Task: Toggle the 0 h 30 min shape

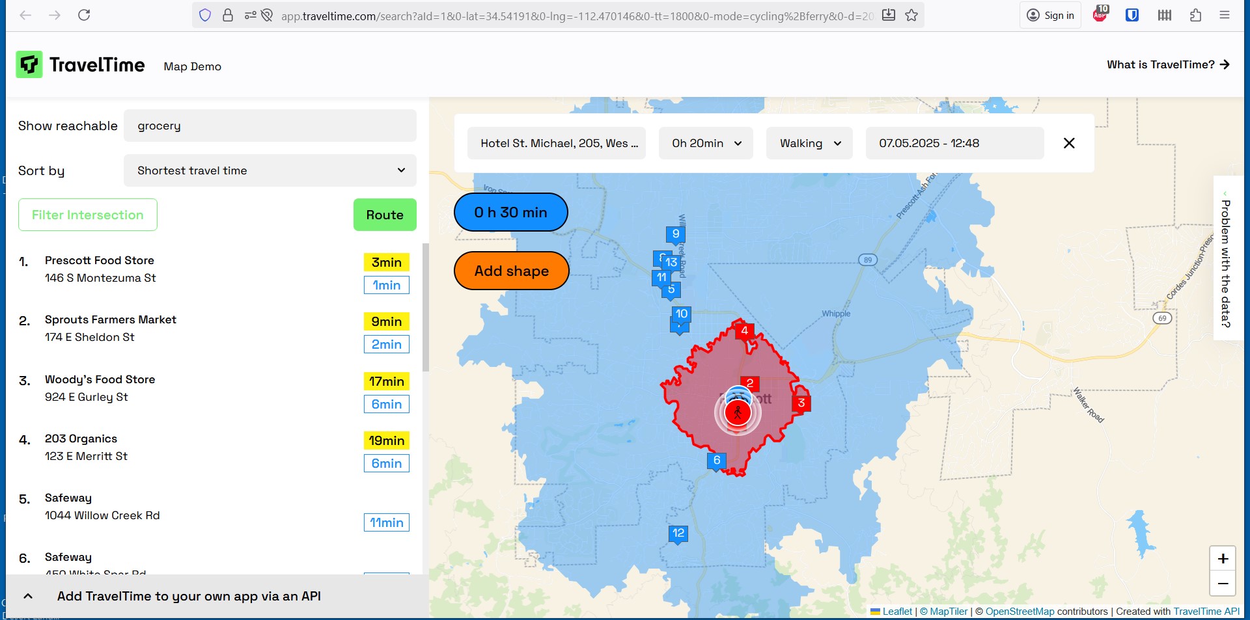Action: 510,213
